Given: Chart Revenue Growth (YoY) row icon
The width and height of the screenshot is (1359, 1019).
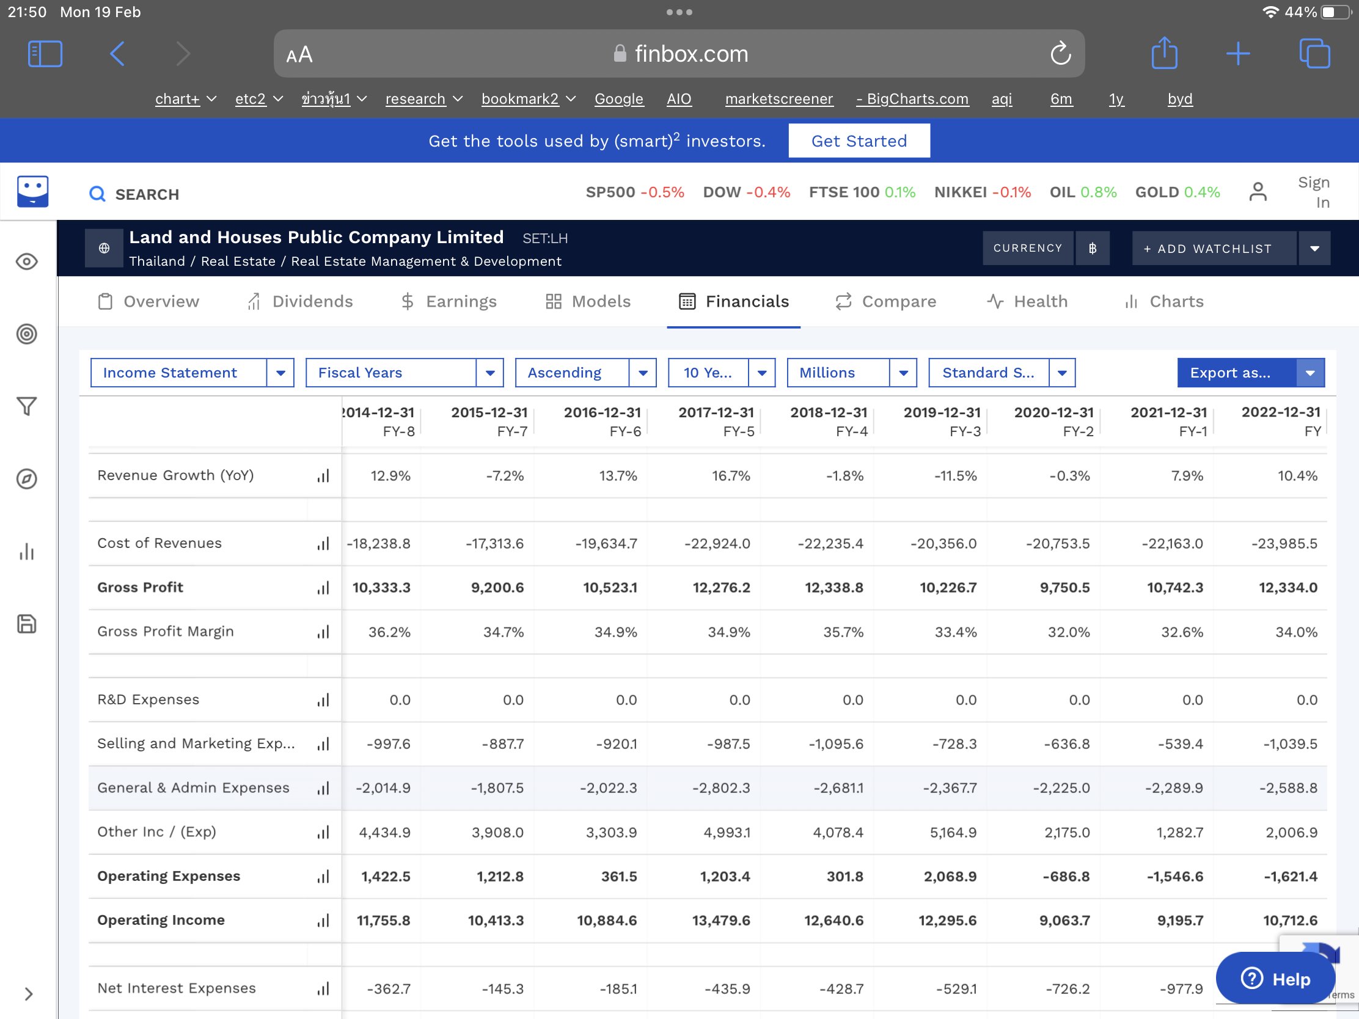Looking at the screenshot, I should 323,476.
